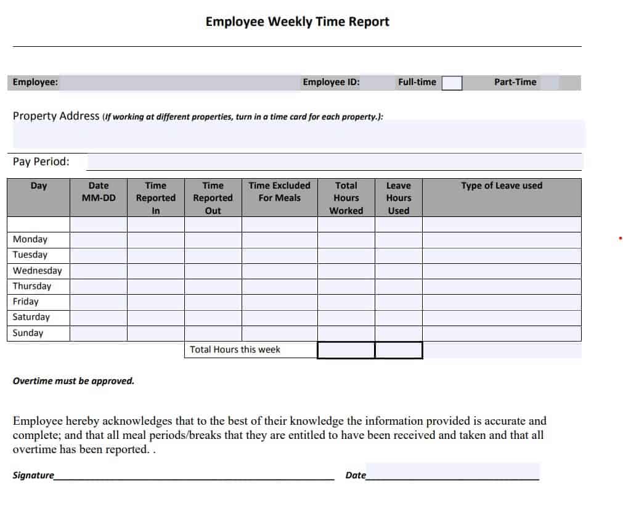Click Sunday's Leave Hours Used cell
This screenshot has width=623, height=516.
399,334
